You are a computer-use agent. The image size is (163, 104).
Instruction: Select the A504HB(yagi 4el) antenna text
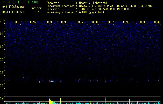(x=91, y=12)
